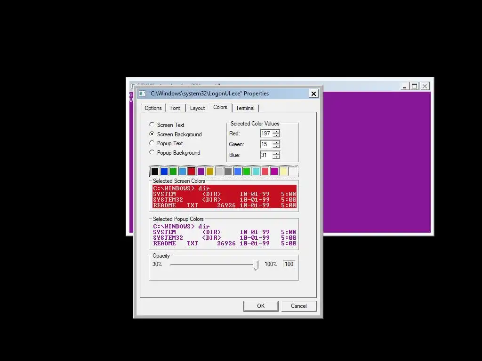The image size is (482, 361).
Task: Click the "Selected Color Values" label
Action: pos(255,124)
